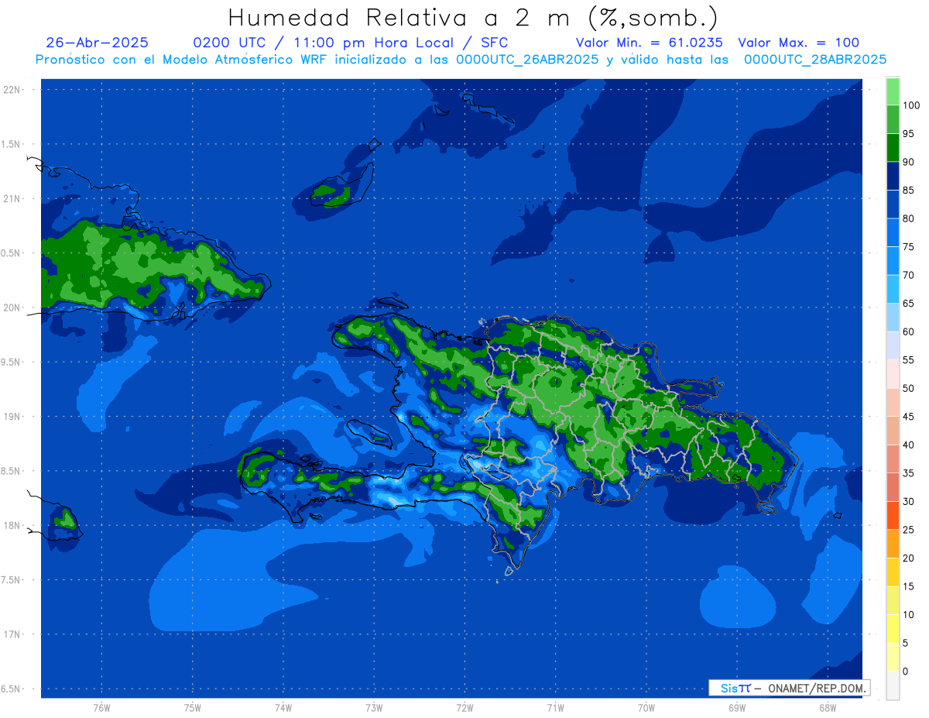Click the salmon swatch between 40 and 45
929x718 pixels.
click(x=893, y=431)
